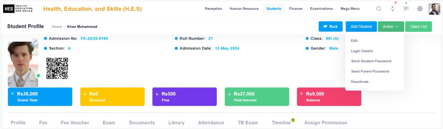Click the pencil edit icon on student photo

pos(35,41)
